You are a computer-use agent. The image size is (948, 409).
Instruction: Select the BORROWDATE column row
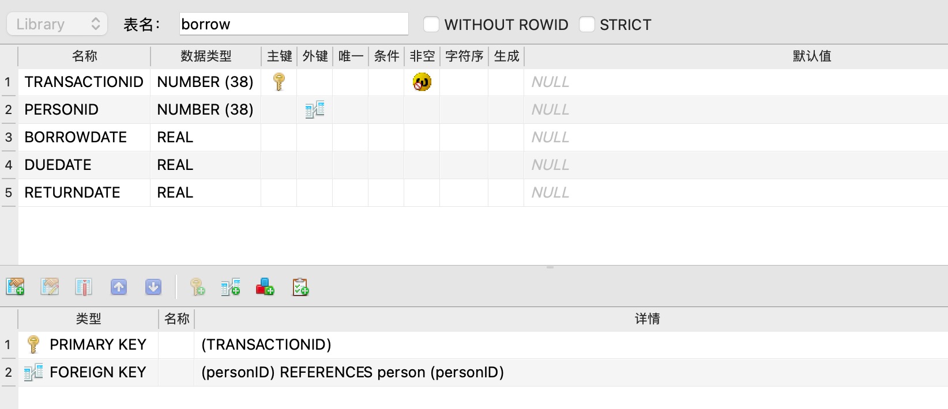tap(76, 137)
